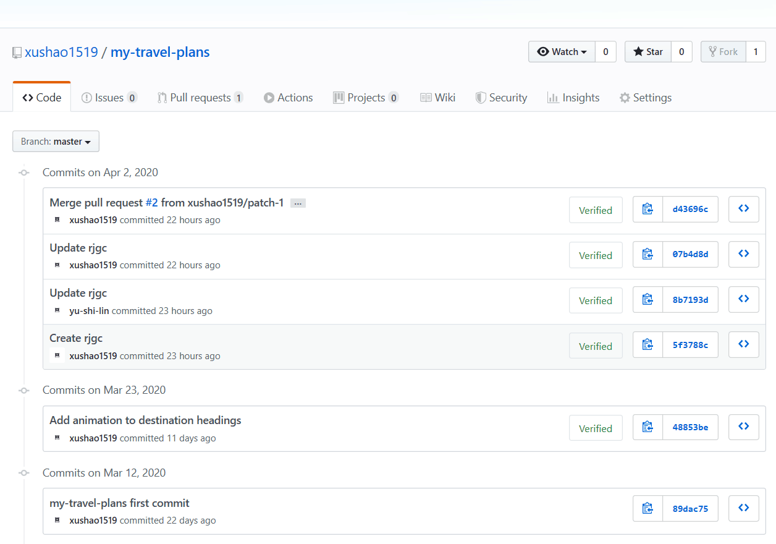Open repository Settings tab

pyautogui.click(x=646, y=98)
